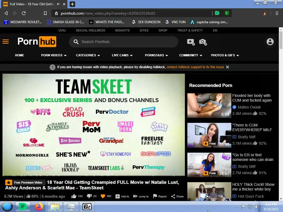Screen dimensions: 283x212
Task: Go back using the browser back arrow
Action: (6, 13)
